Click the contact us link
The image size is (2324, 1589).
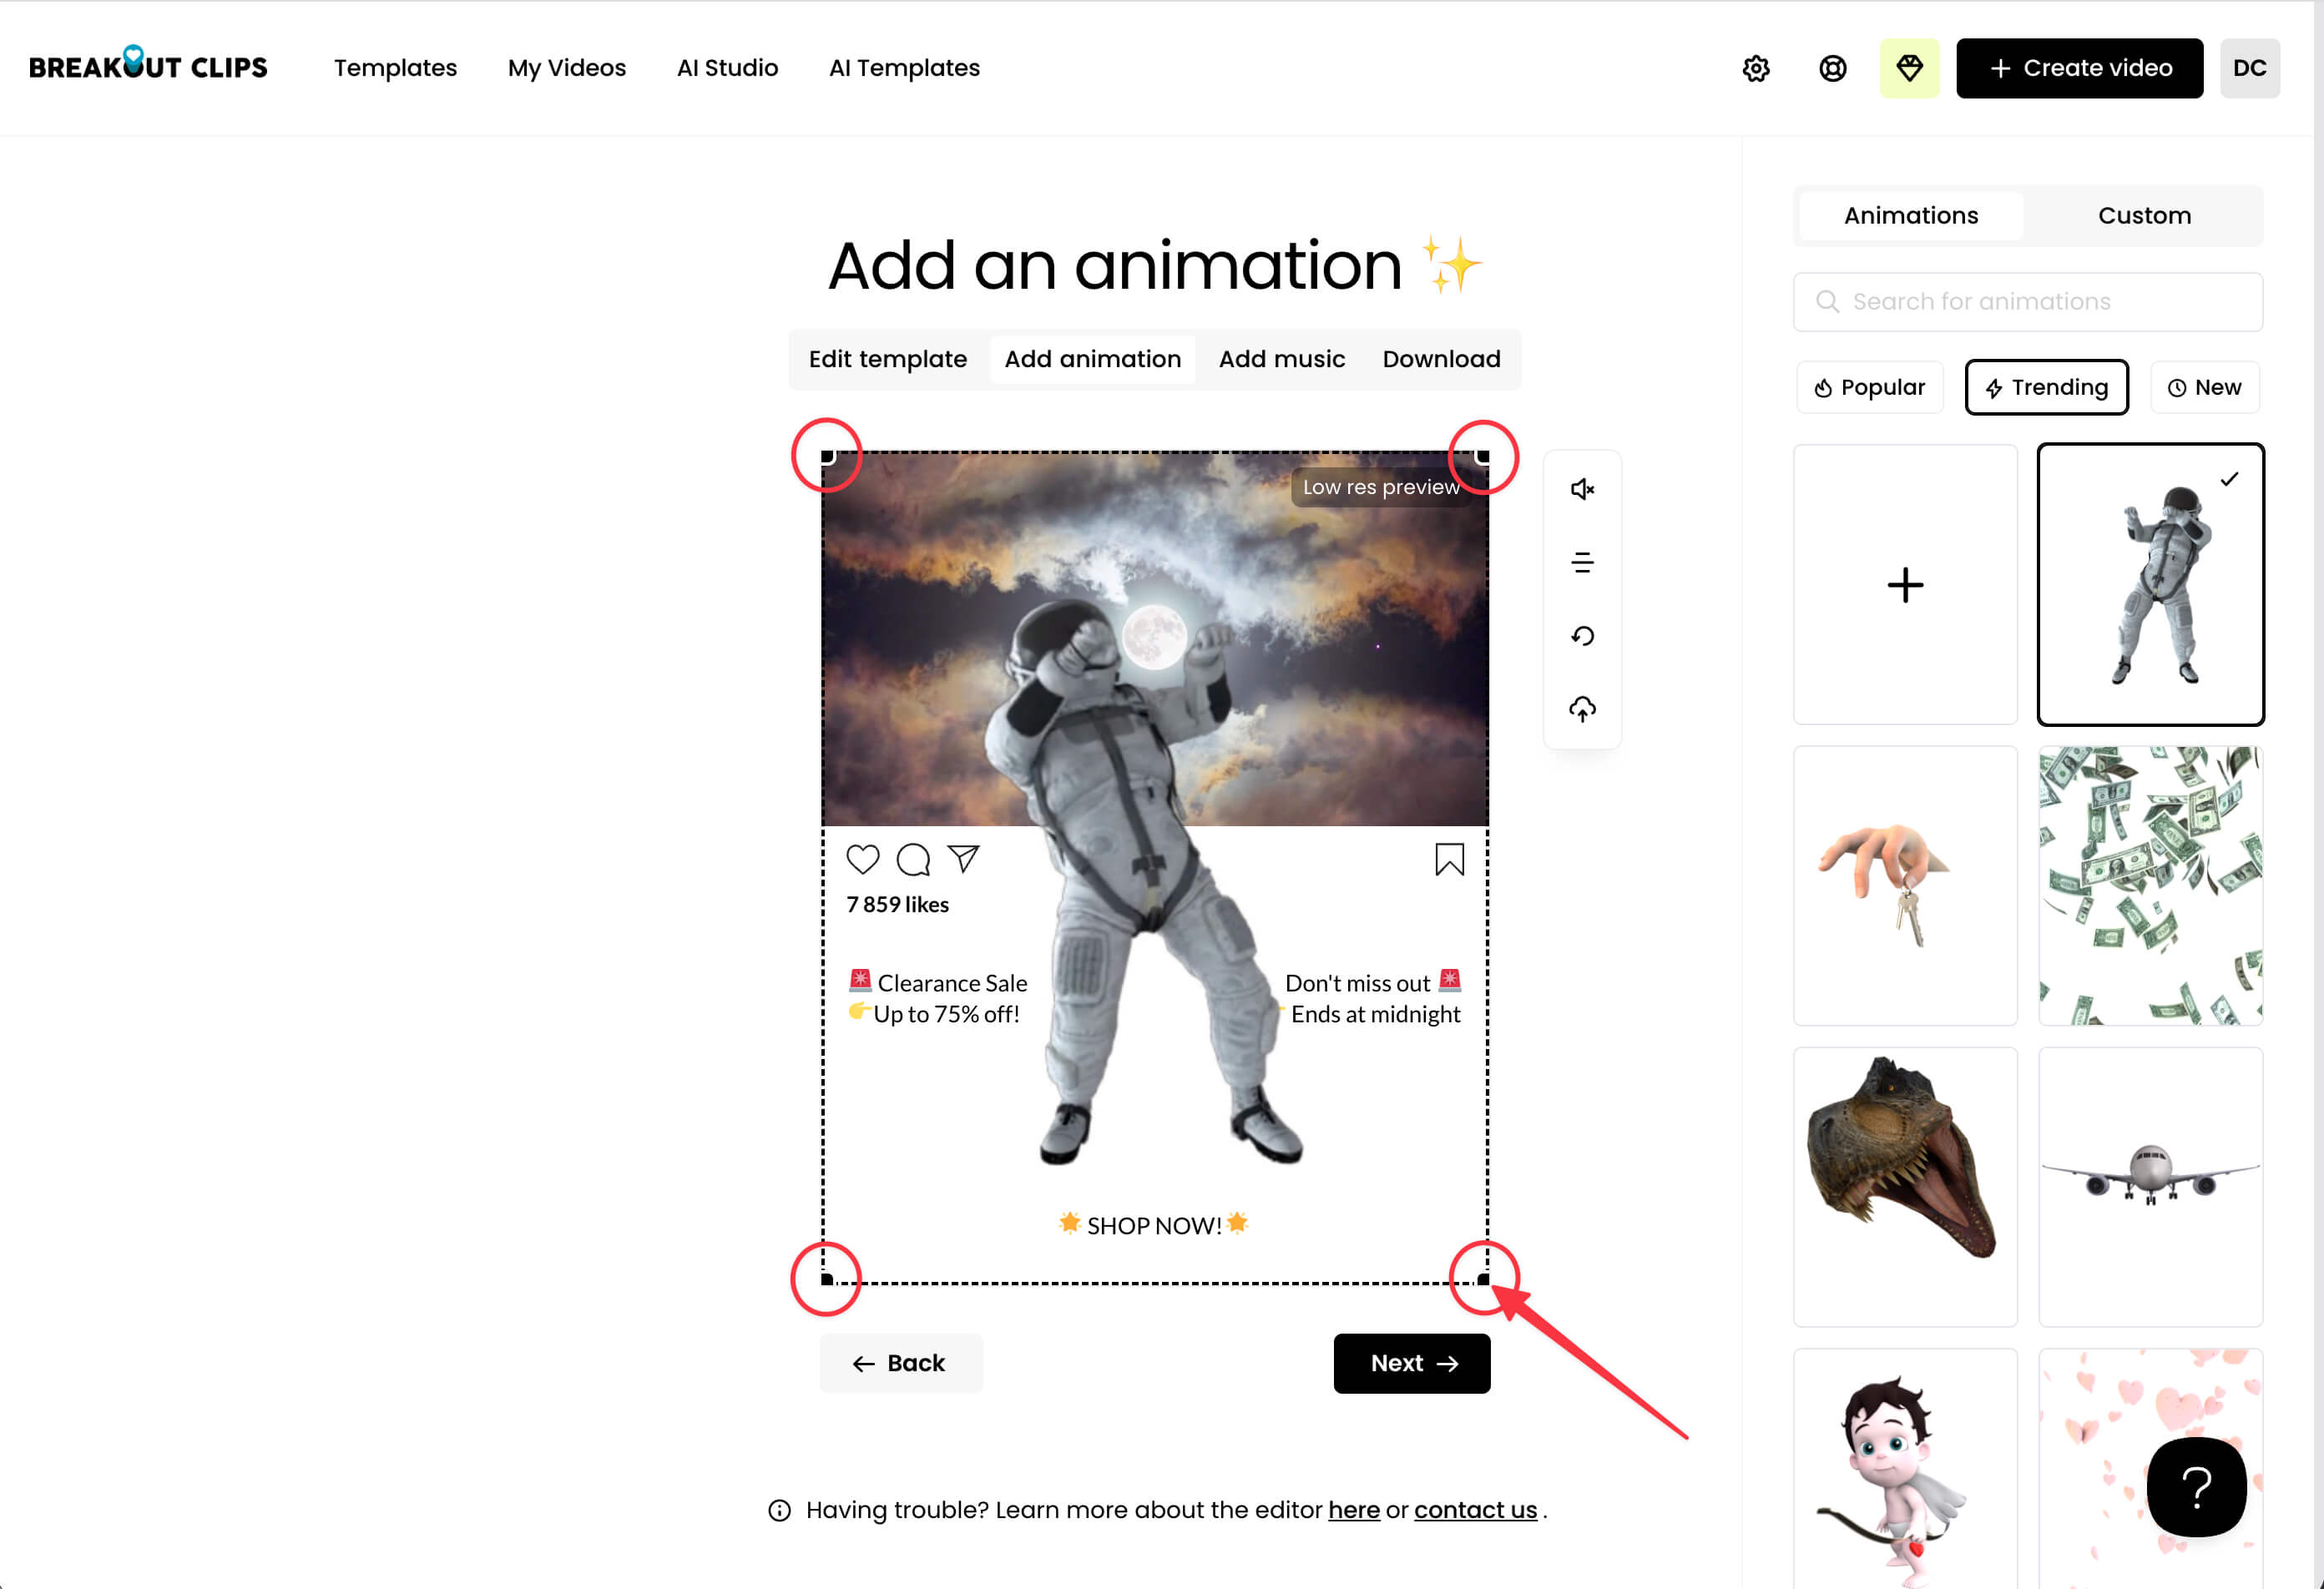coord(1475,1510)
